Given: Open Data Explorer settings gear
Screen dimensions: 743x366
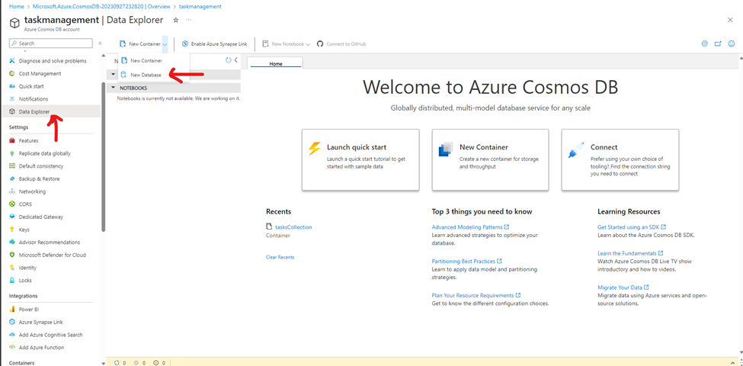Looking at the screenshot, I should point(704,43).
